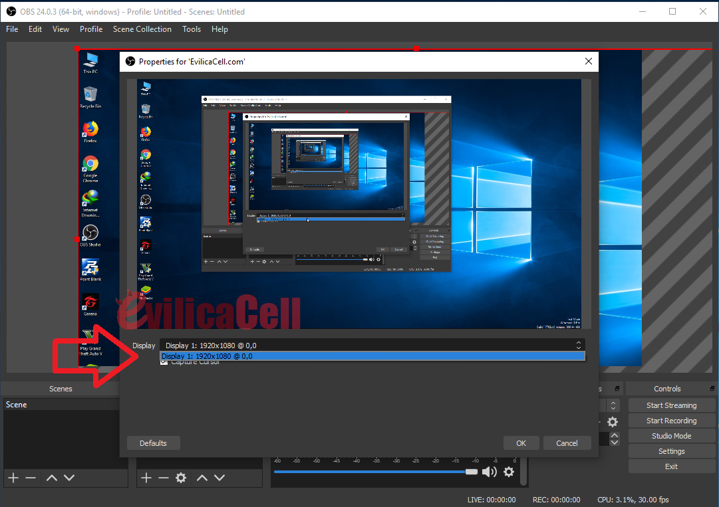Open transition properties gear icon near Controls
Viewport: 719px width, 507px height.
coord(613,421)
